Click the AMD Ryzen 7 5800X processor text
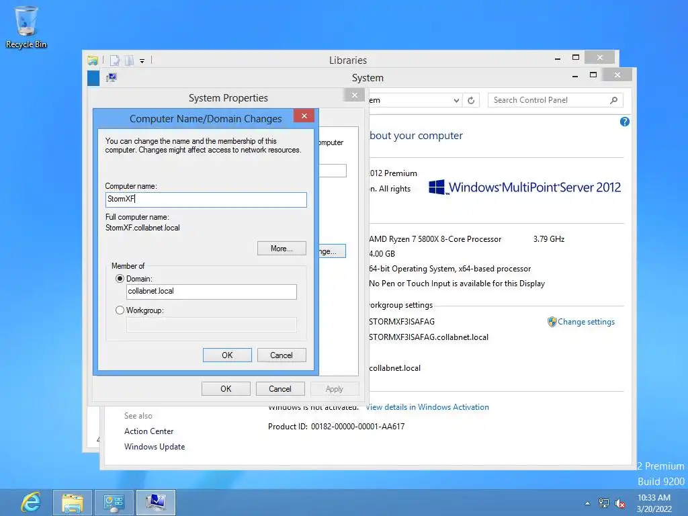 click(435, 239)
